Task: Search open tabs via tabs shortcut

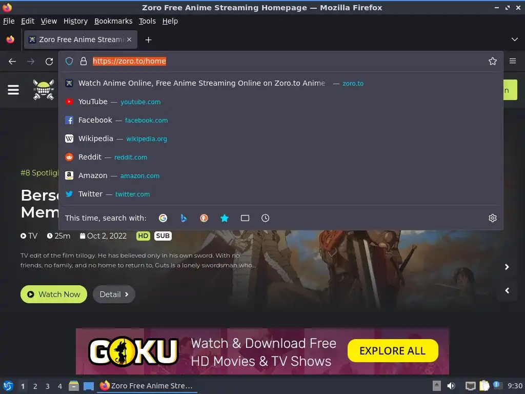Action: point(245,218)
